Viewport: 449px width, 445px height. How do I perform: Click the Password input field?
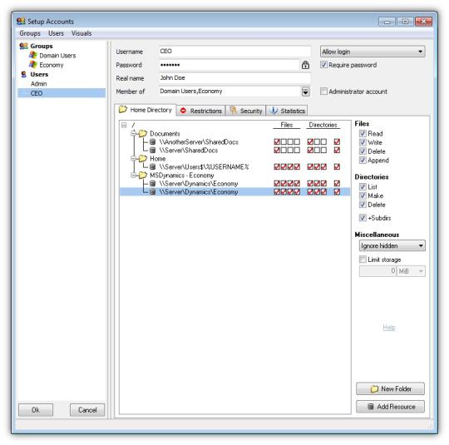tap(229, 65)
